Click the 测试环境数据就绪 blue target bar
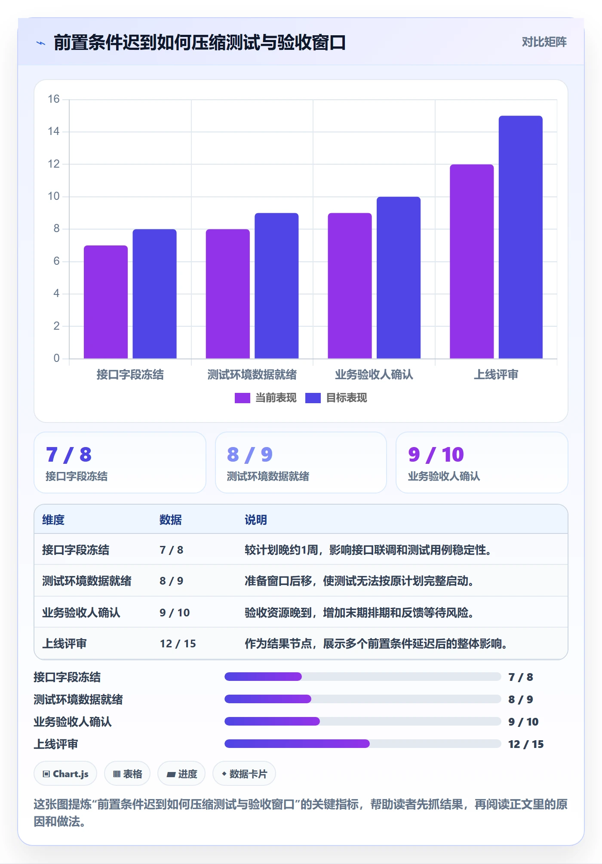This screenshot has width=602, height=864. (x=276, y=285)
